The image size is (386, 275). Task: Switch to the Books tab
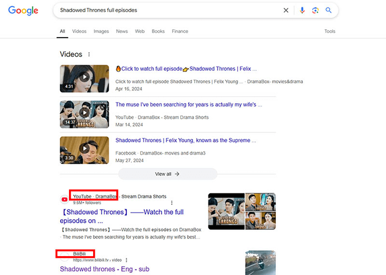[158, 31]
